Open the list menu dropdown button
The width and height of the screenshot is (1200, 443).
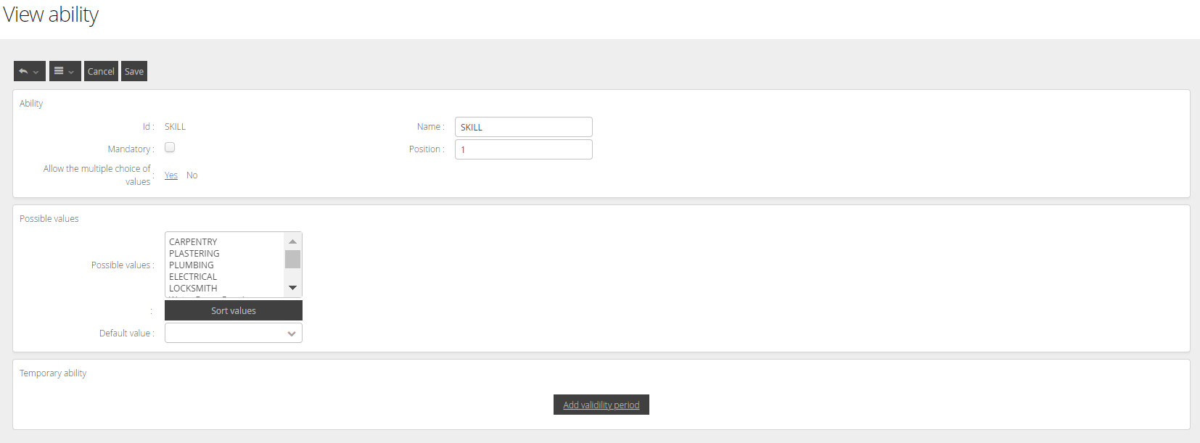click(x=65, y=71)
